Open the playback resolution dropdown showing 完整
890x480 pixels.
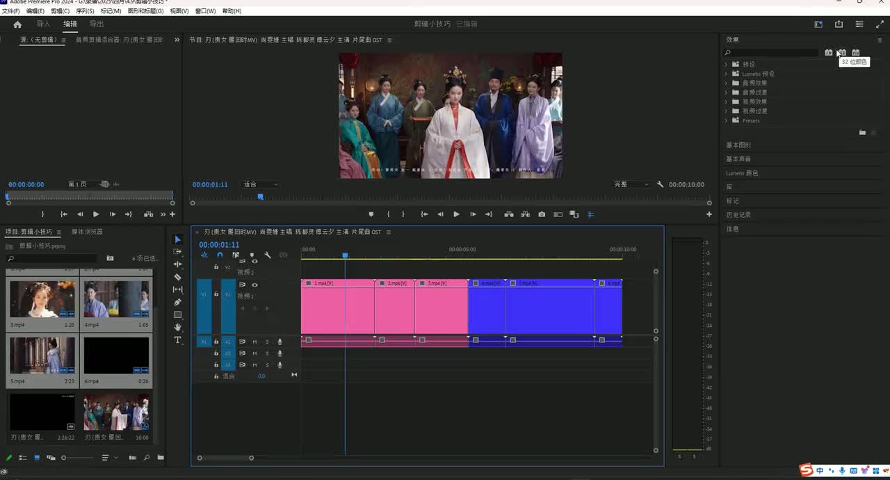(x=631, y=184)
